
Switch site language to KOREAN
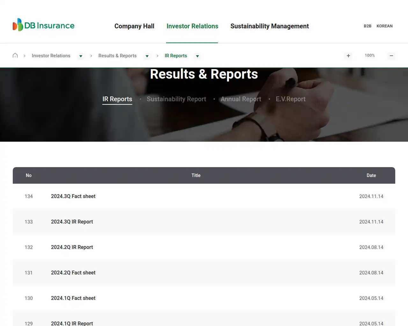point(384,26)
